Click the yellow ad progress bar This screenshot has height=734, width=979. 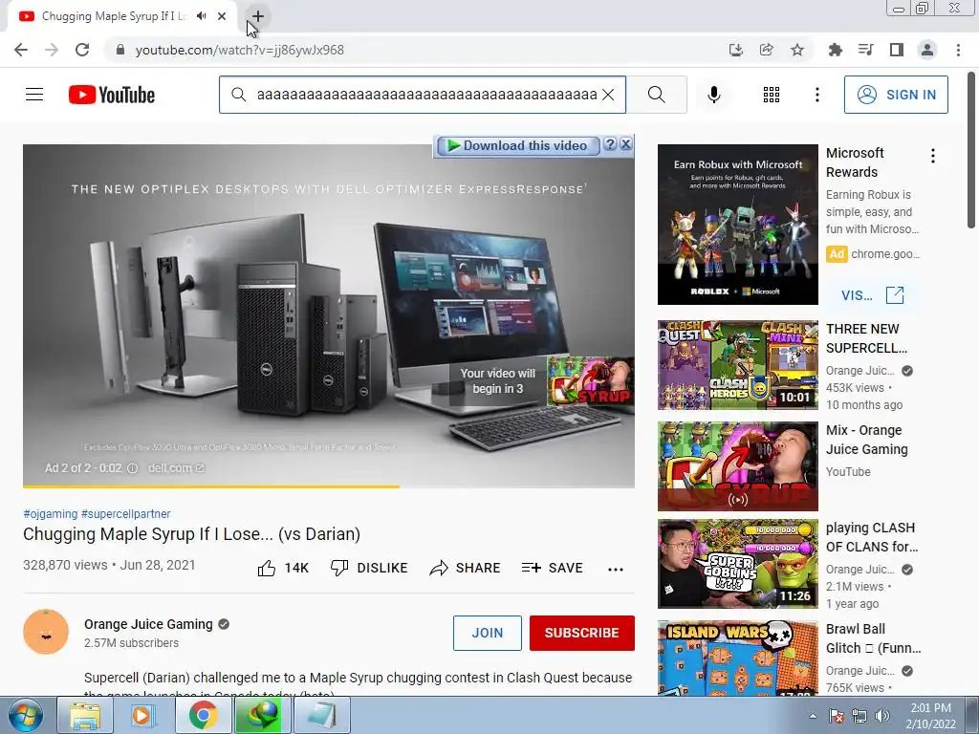tap(211, 486)
